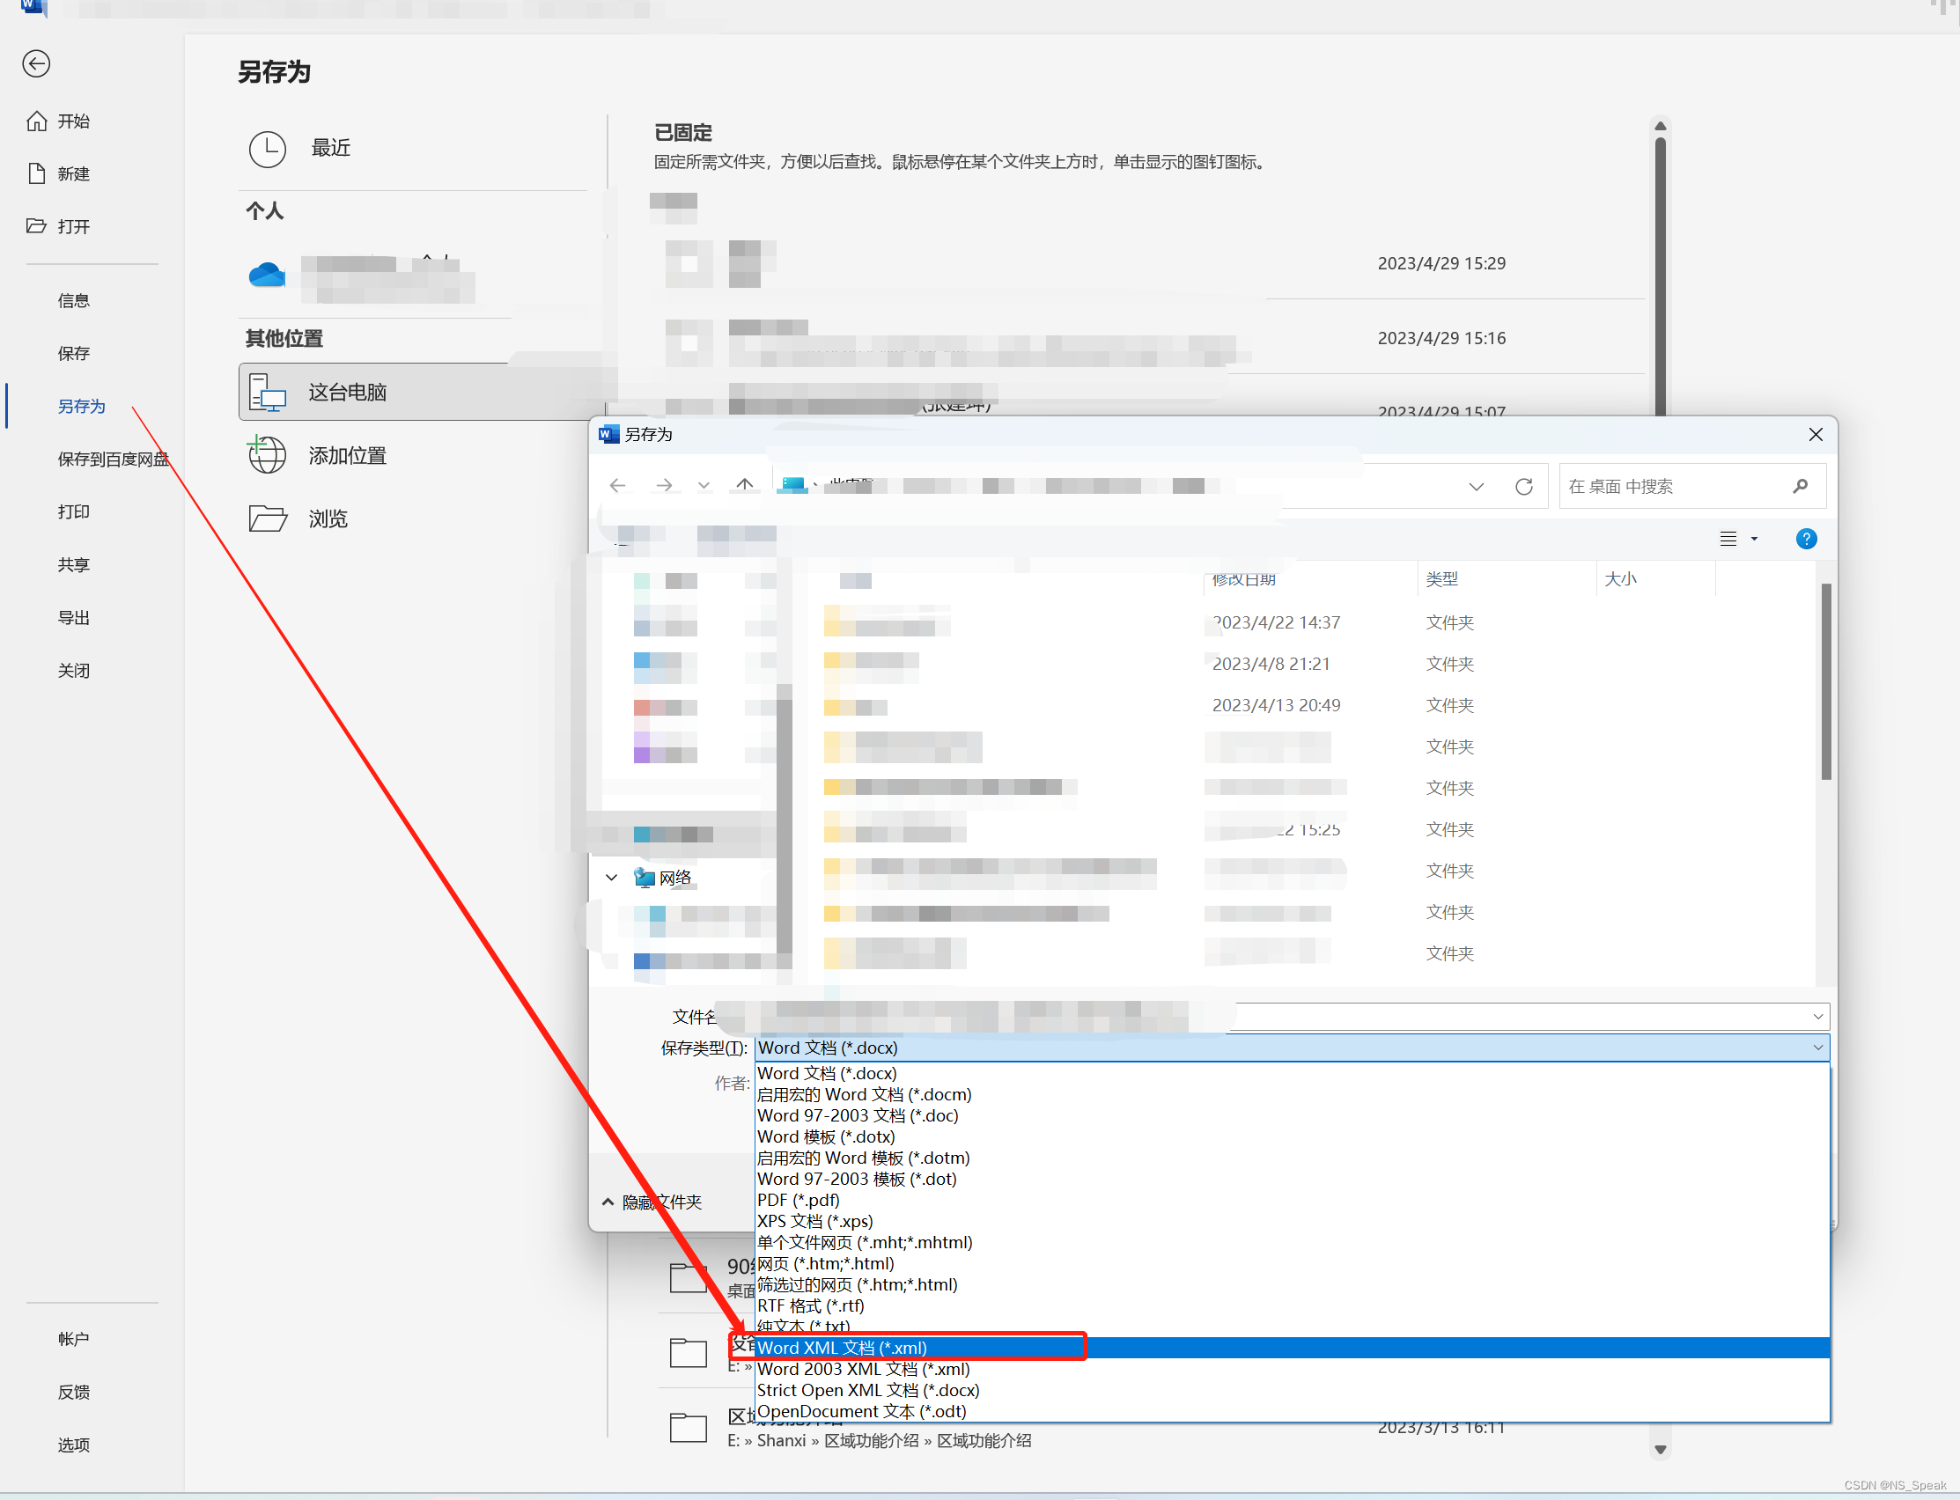Click 添加位置 globe icon
The height and width of the screenshot is (1500, 1960).
point(267,455)
